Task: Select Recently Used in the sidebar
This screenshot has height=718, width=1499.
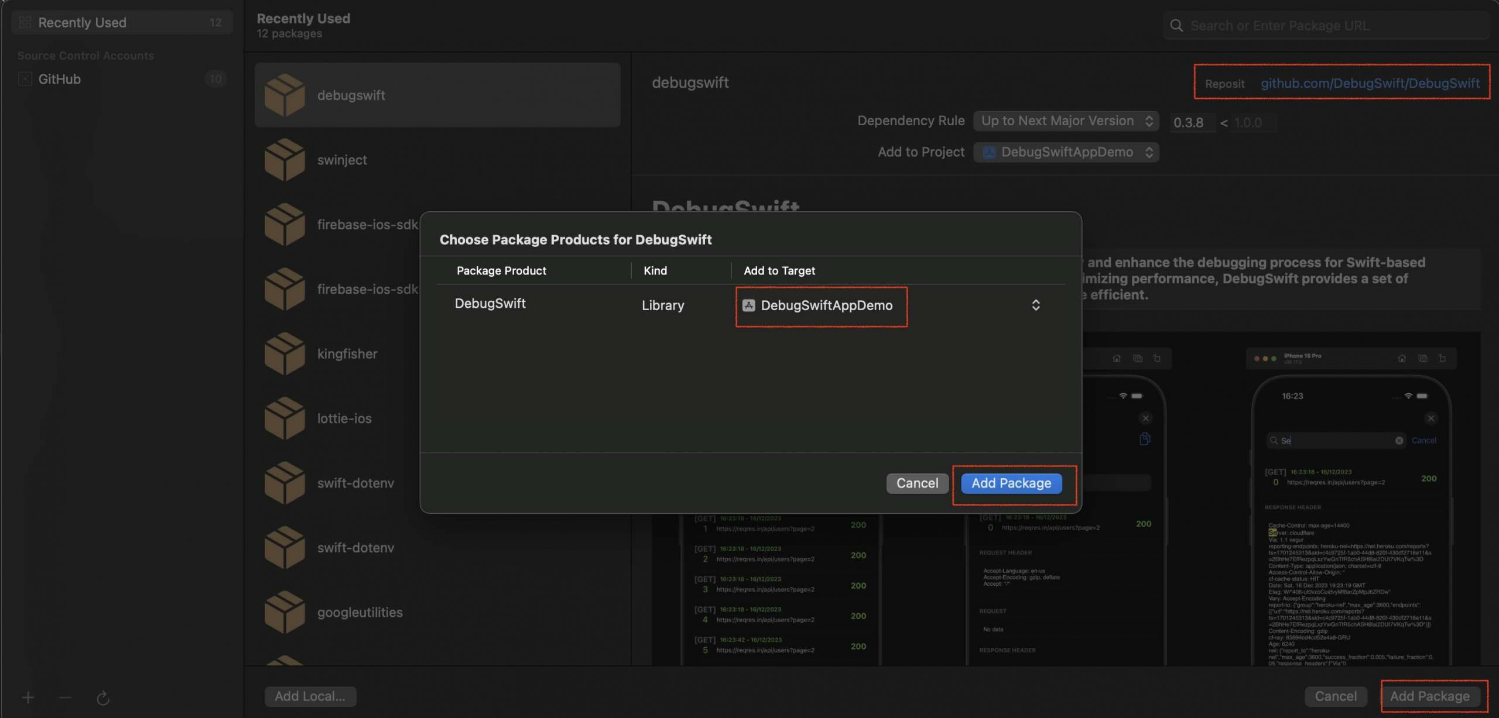Action: tap(122, 22)
